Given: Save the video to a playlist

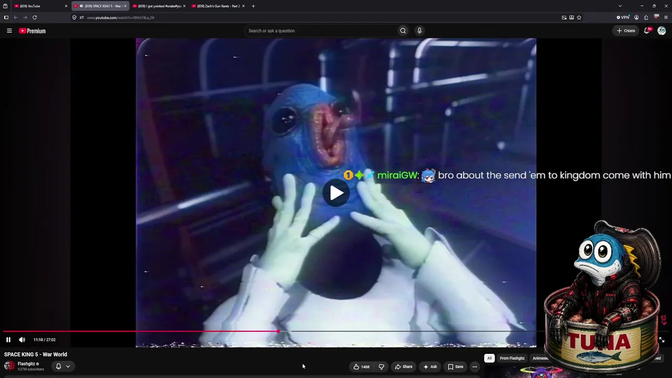Looking at the screenshot, I should pos(455,366).
